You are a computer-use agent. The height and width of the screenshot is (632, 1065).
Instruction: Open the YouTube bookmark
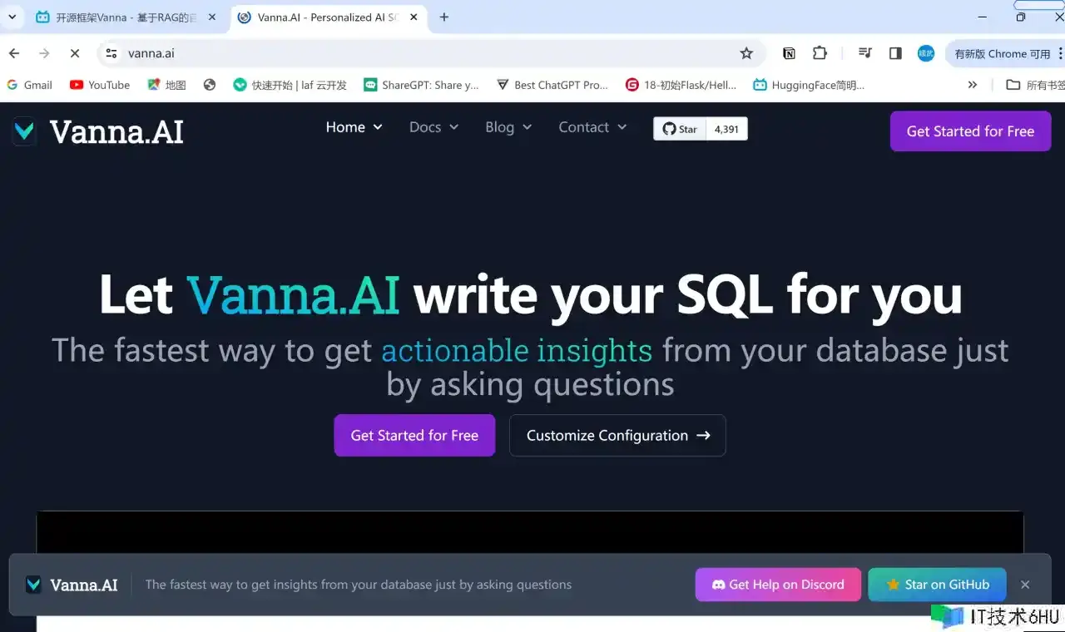(x=100, y=85)
